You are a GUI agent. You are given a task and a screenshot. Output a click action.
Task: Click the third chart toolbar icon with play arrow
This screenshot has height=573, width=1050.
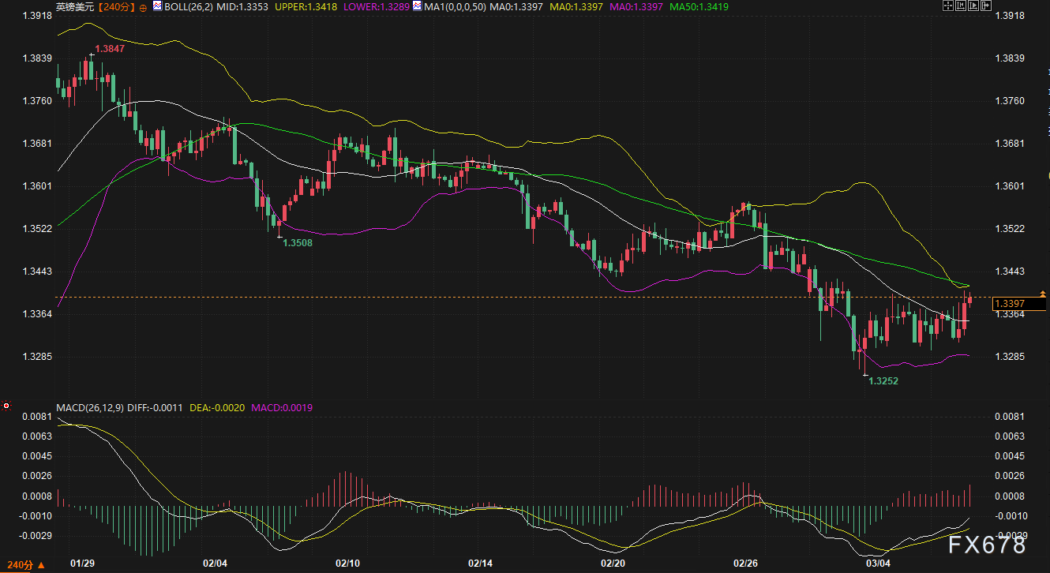[x=973, y=6]
